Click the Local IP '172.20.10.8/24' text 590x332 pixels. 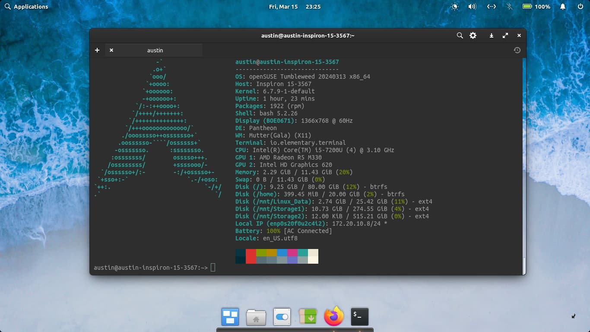coord(356,223)
